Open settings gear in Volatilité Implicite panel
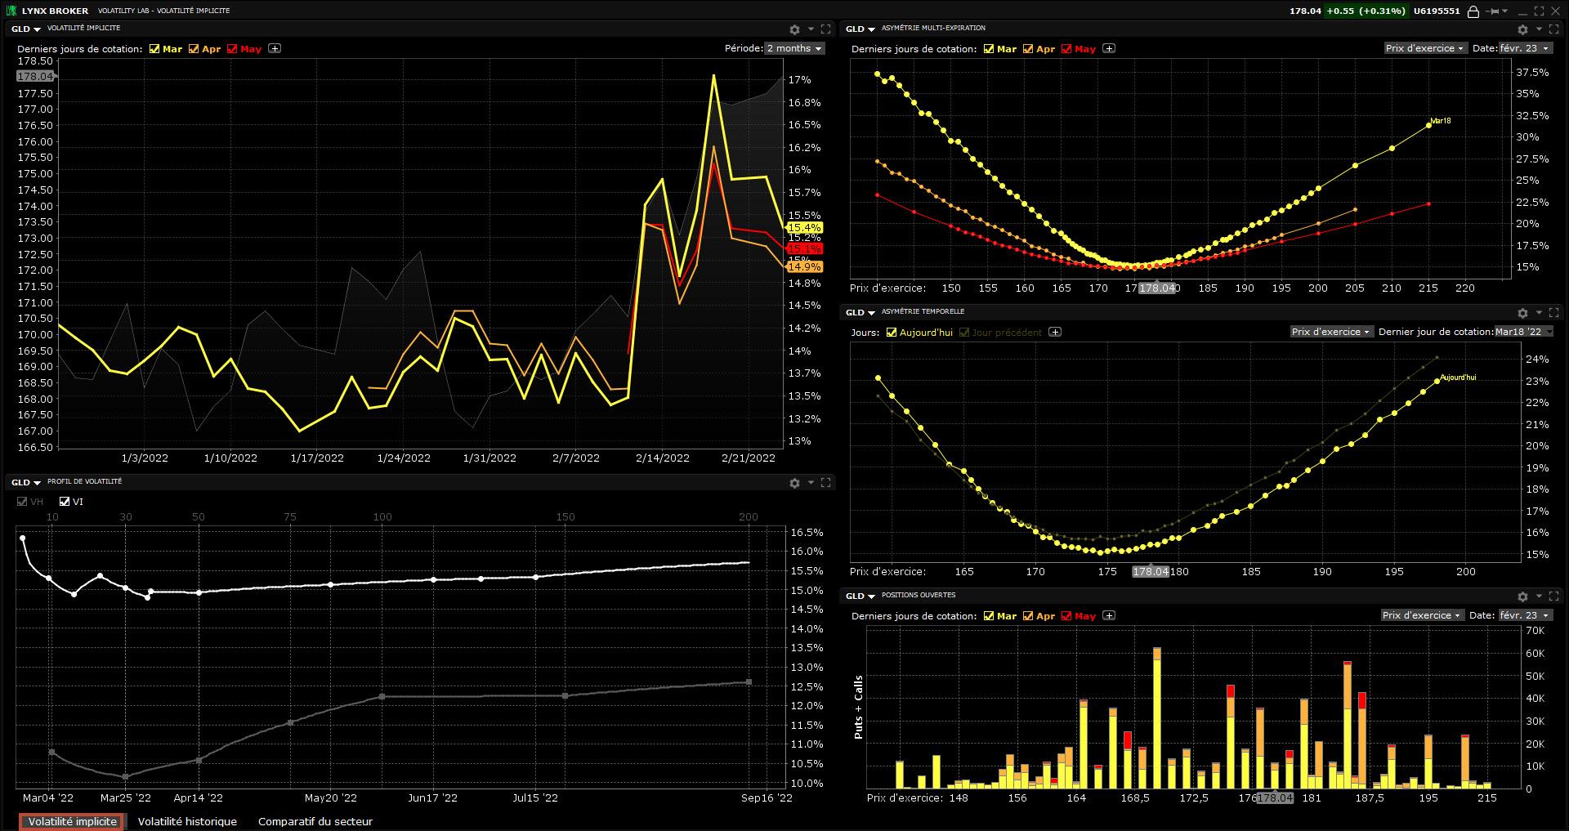The width and height of the screenshot is (1569, 831). 794,29
